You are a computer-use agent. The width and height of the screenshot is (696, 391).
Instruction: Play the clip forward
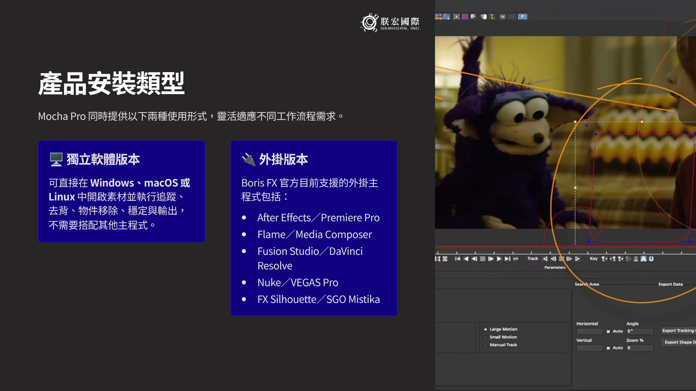point(499,259)
